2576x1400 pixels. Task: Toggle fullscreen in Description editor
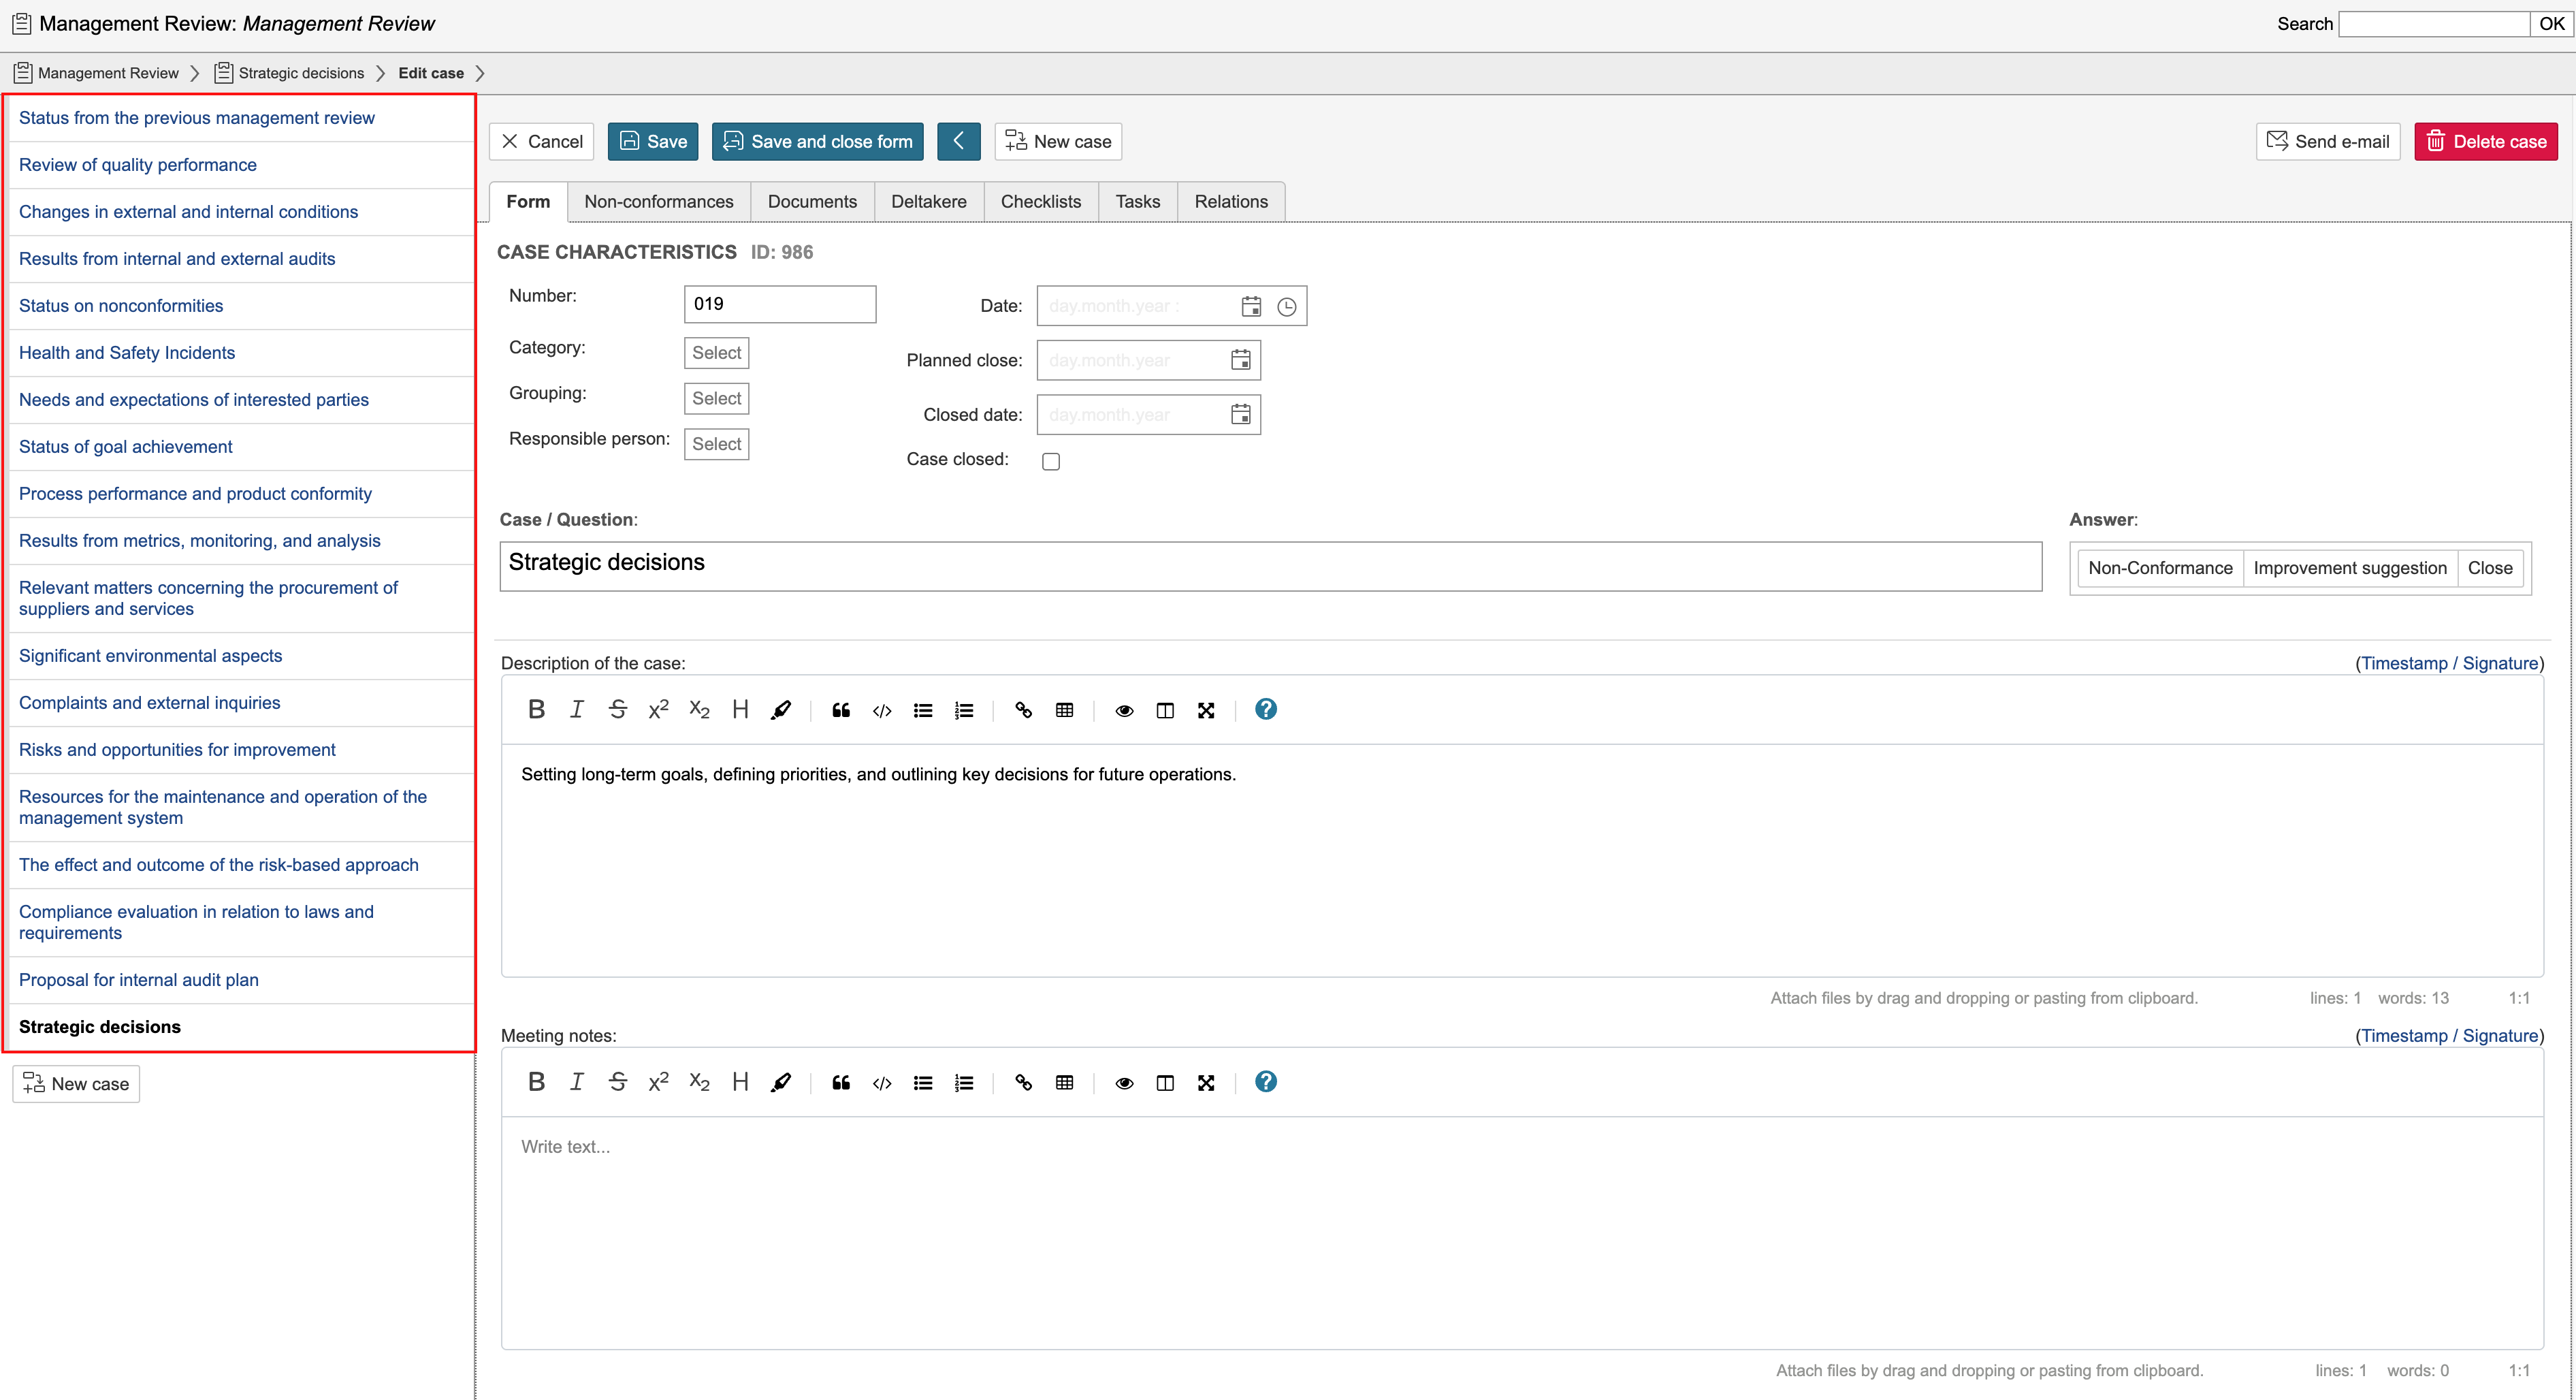tap(1206, 710)
